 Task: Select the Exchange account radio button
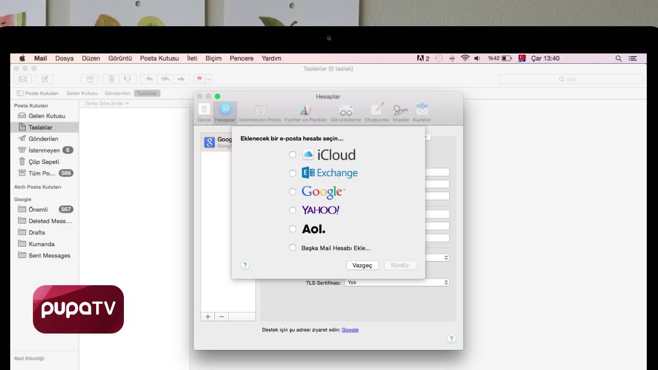click(x=293, y=173)
